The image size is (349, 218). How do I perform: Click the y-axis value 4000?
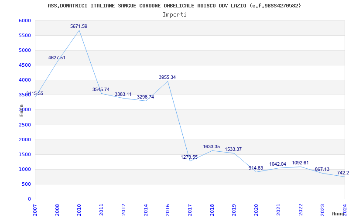[25, 80]
